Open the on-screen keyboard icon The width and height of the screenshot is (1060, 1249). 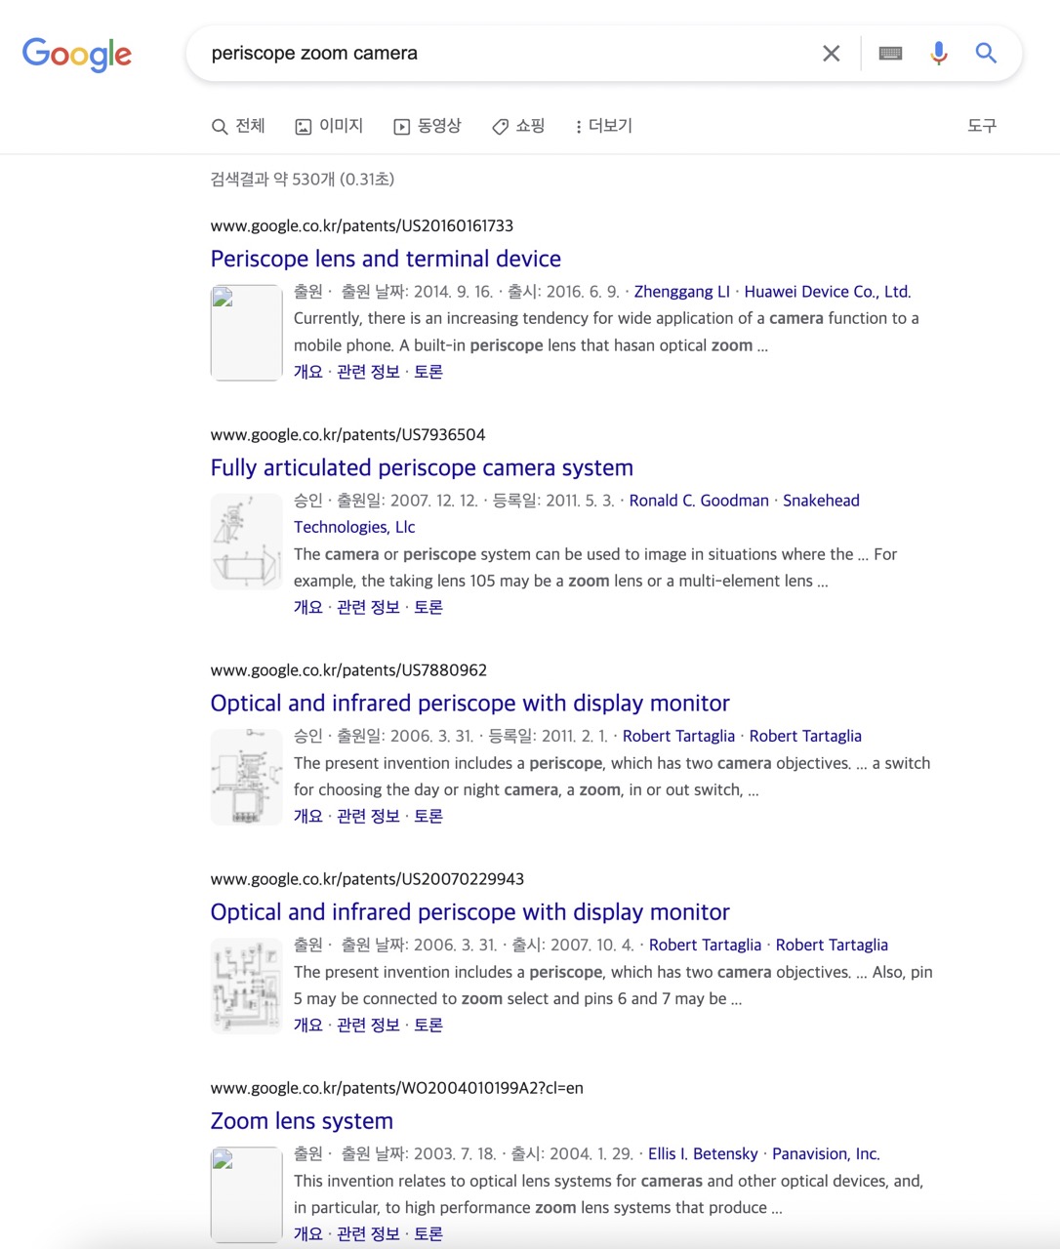[890, 54]
